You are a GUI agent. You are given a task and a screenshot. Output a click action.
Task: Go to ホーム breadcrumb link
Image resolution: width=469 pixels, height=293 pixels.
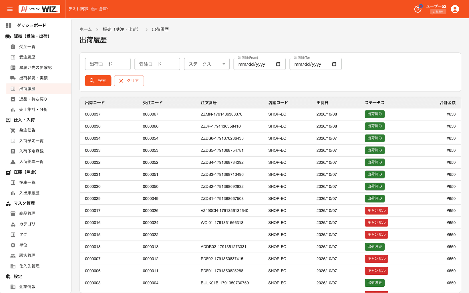86,29
